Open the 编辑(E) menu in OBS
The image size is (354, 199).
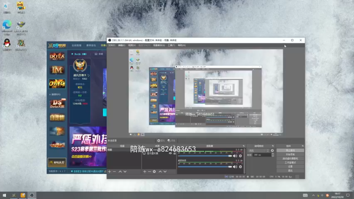tap(121, 46)
